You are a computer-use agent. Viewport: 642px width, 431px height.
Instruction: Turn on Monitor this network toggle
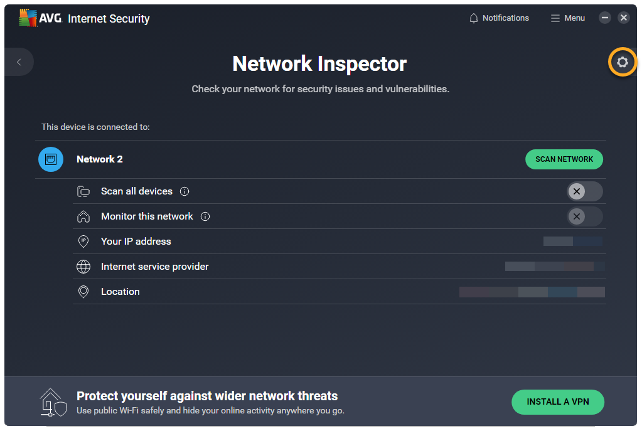pos(584,216)
